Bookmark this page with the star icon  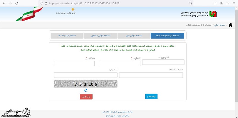(191, 3)
